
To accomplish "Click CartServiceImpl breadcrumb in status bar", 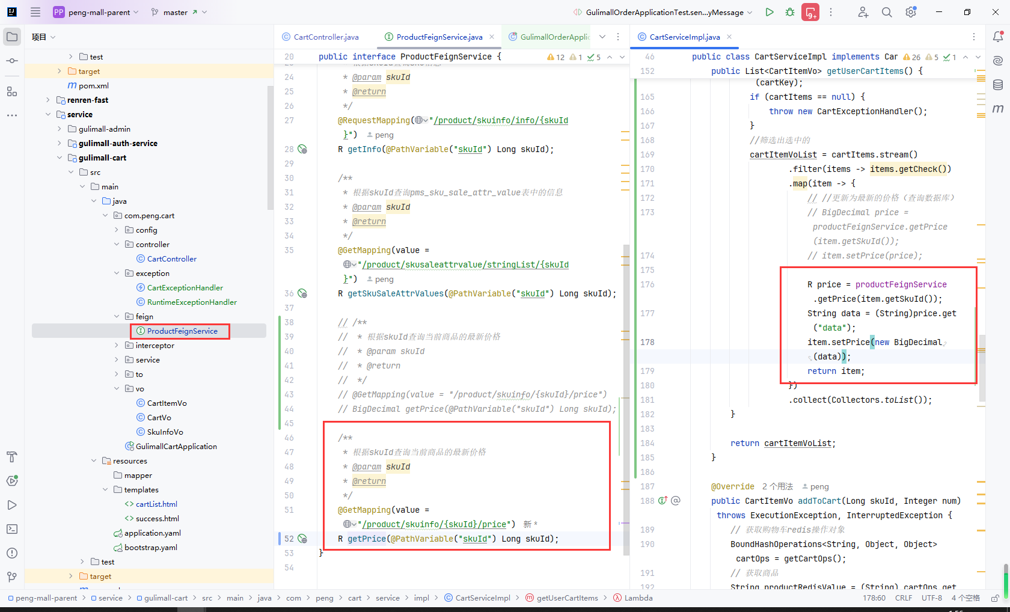I will [x=477, y=598].
